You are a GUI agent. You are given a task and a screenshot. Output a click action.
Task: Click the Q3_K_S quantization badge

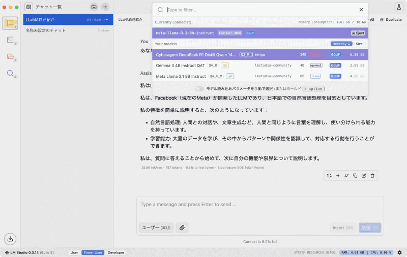(x=246, y=55)
